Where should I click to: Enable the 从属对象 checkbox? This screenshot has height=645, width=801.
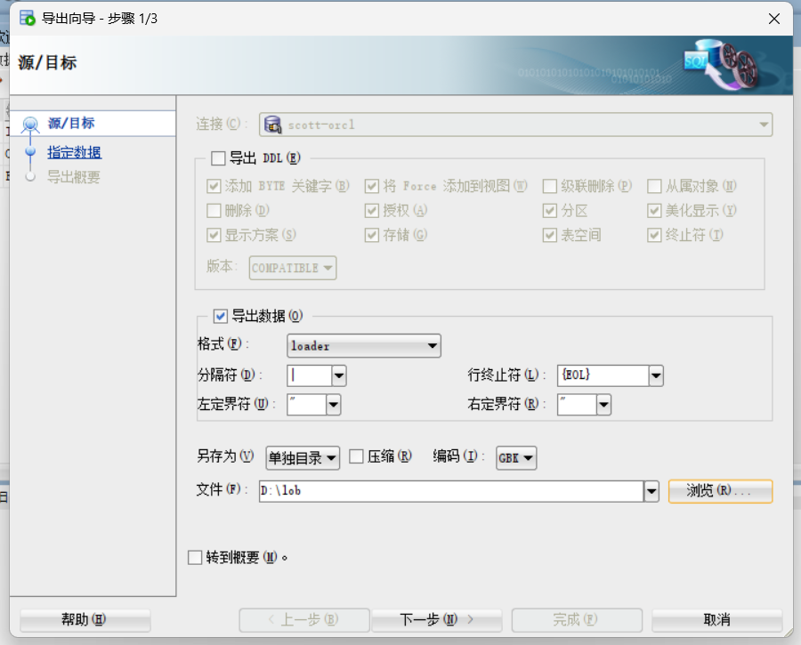click(x=654, y=186)
